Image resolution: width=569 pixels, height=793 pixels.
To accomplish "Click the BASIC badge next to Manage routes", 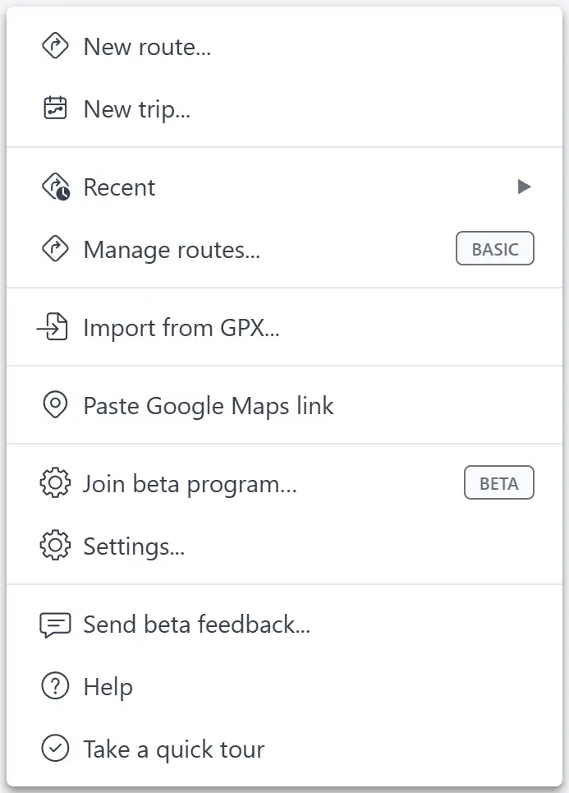I will [x=495, y=248].
